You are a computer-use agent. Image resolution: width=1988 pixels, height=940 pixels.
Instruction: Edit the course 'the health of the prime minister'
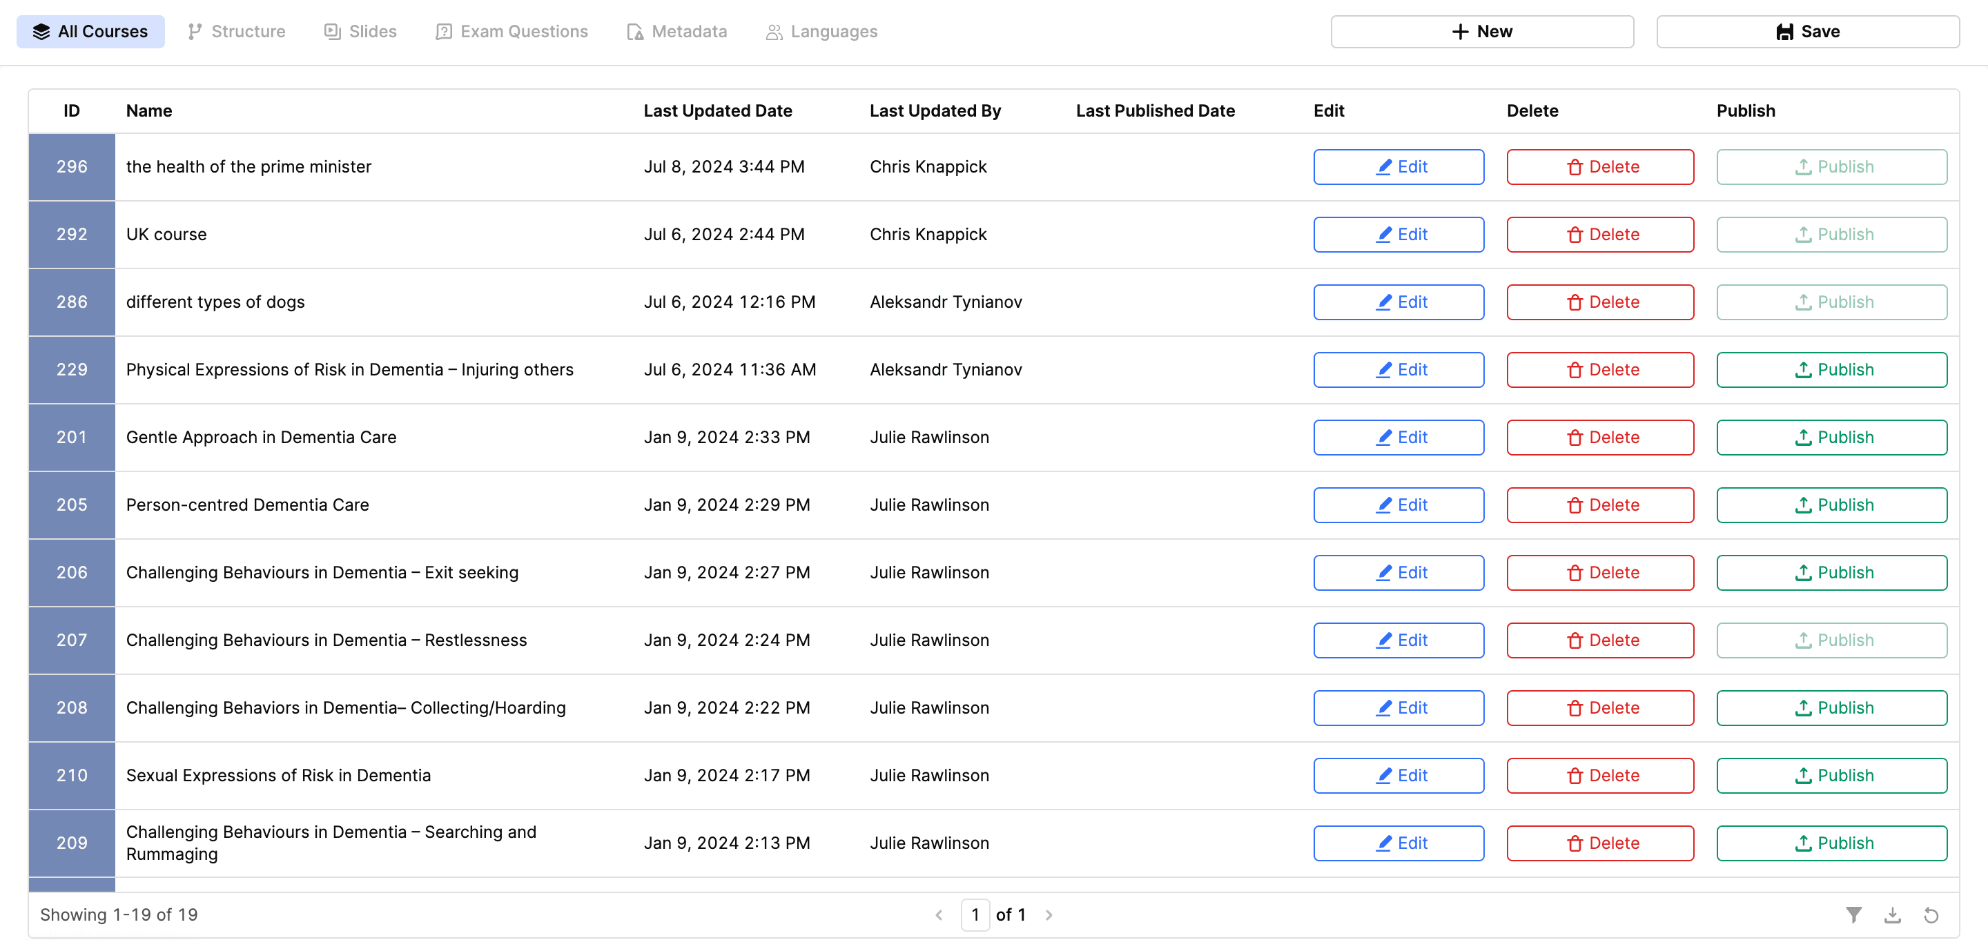(x=1398, y=167)
